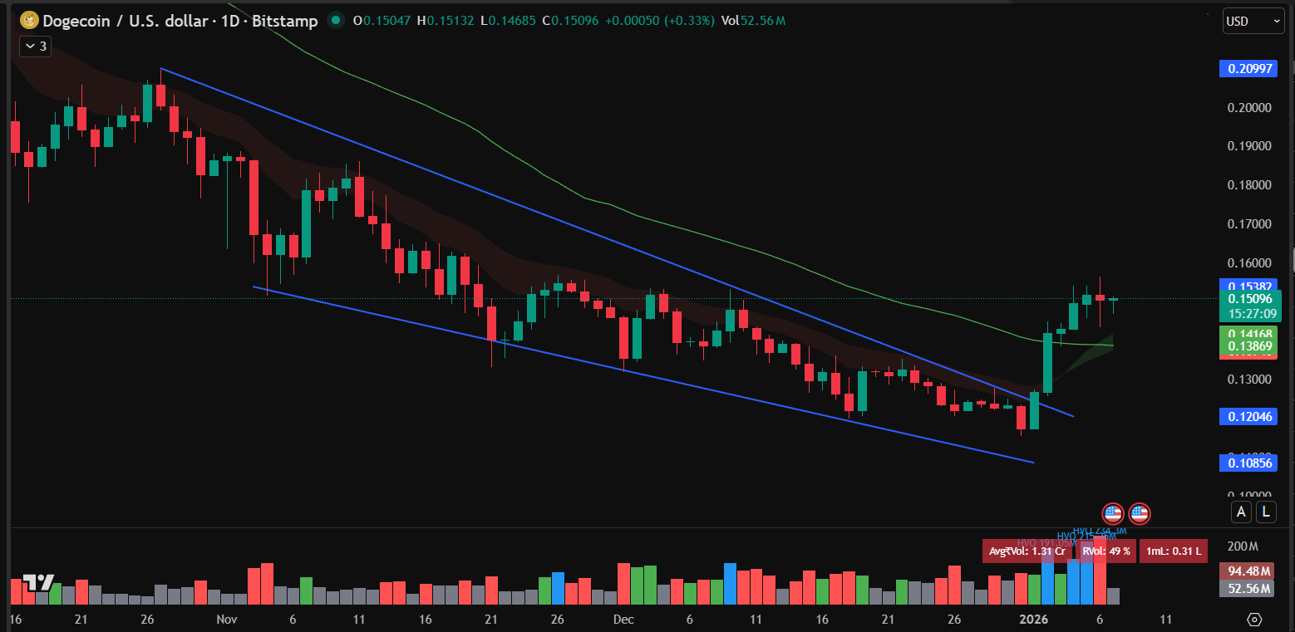The image size is (1295, 632).
Task: Expand the indicators list labeled 3
Action: [35, 46]
